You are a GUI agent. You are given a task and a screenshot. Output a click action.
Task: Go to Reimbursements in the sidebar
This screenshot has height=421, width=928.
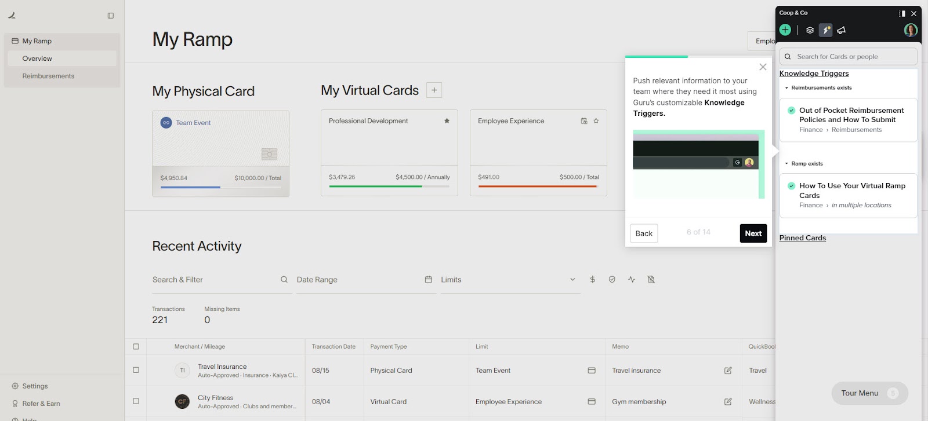pos(62,76)
